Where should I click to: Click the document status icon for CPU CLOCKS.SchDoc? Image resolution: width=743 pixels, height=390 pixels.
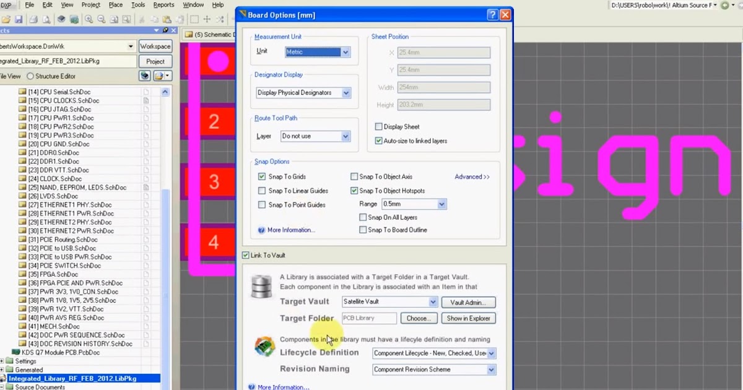[146, 100]
